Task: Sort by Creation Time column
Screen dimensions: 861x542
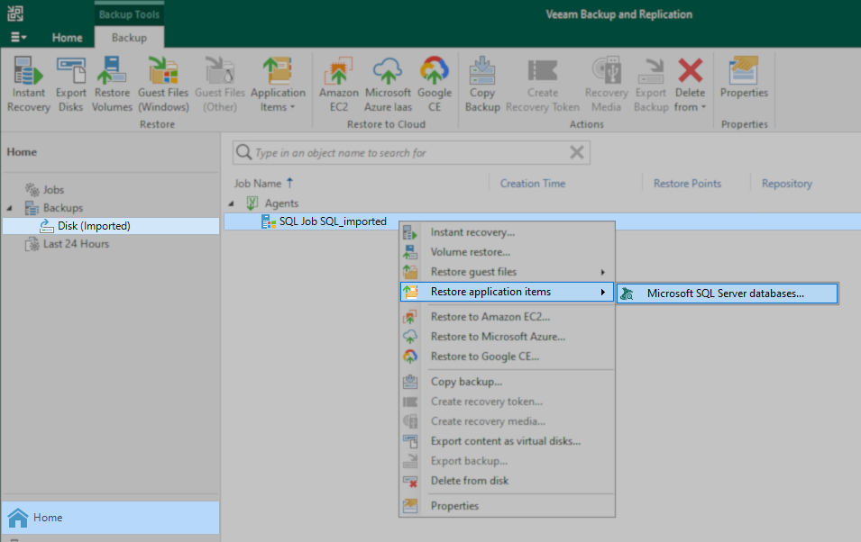Action: point(532,184)
